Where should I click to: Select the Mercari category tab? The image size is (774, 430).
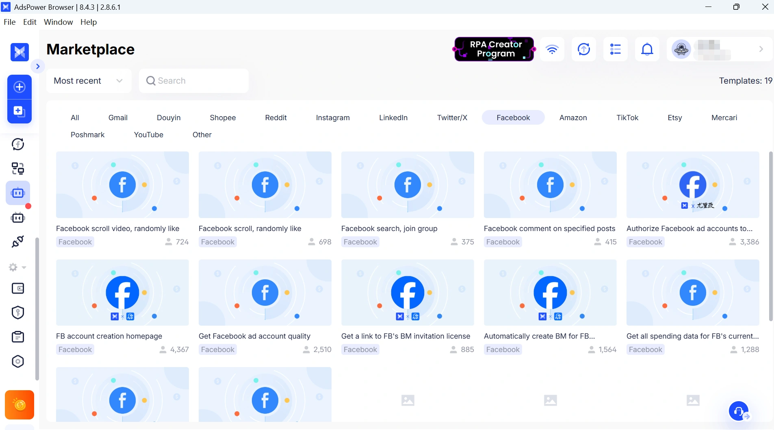click(724, 117)
